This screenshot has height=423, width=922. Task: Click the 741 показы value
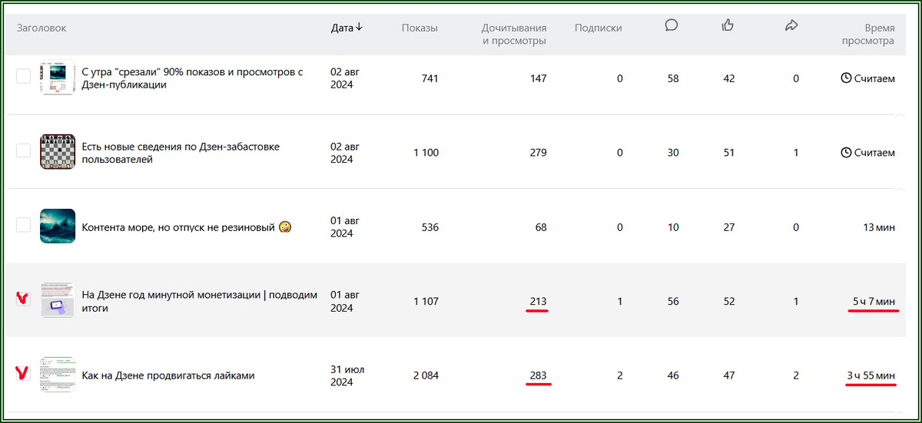coord(429,78)
